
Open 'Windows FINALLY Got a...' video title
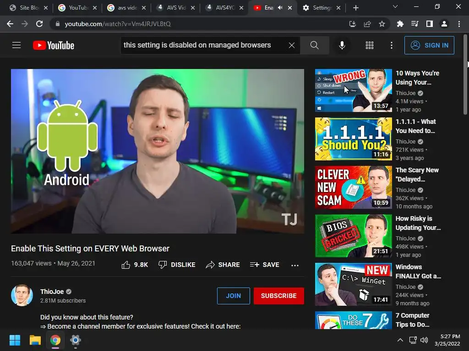pos(418,271)
